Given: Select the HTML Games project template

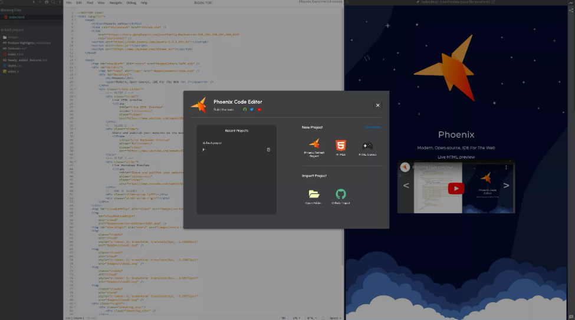Looking at the screenshot, I should 367,147.
